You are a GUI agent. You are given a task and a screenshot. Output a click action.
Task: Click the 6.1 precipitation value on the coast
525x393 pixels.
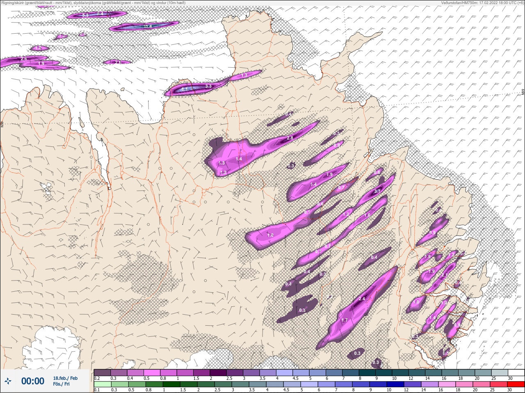point(184,89)
